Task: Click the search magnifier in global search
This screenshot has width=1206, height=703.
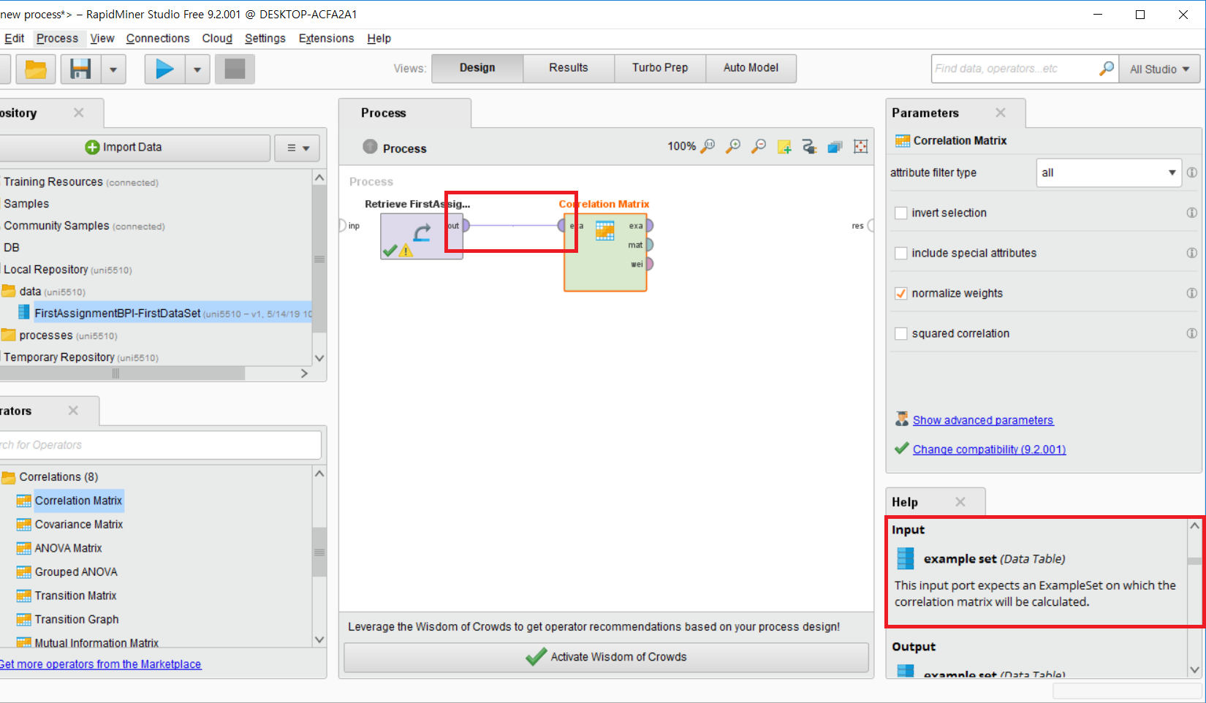Action: pyautogui.click(x=1107, y=69)
